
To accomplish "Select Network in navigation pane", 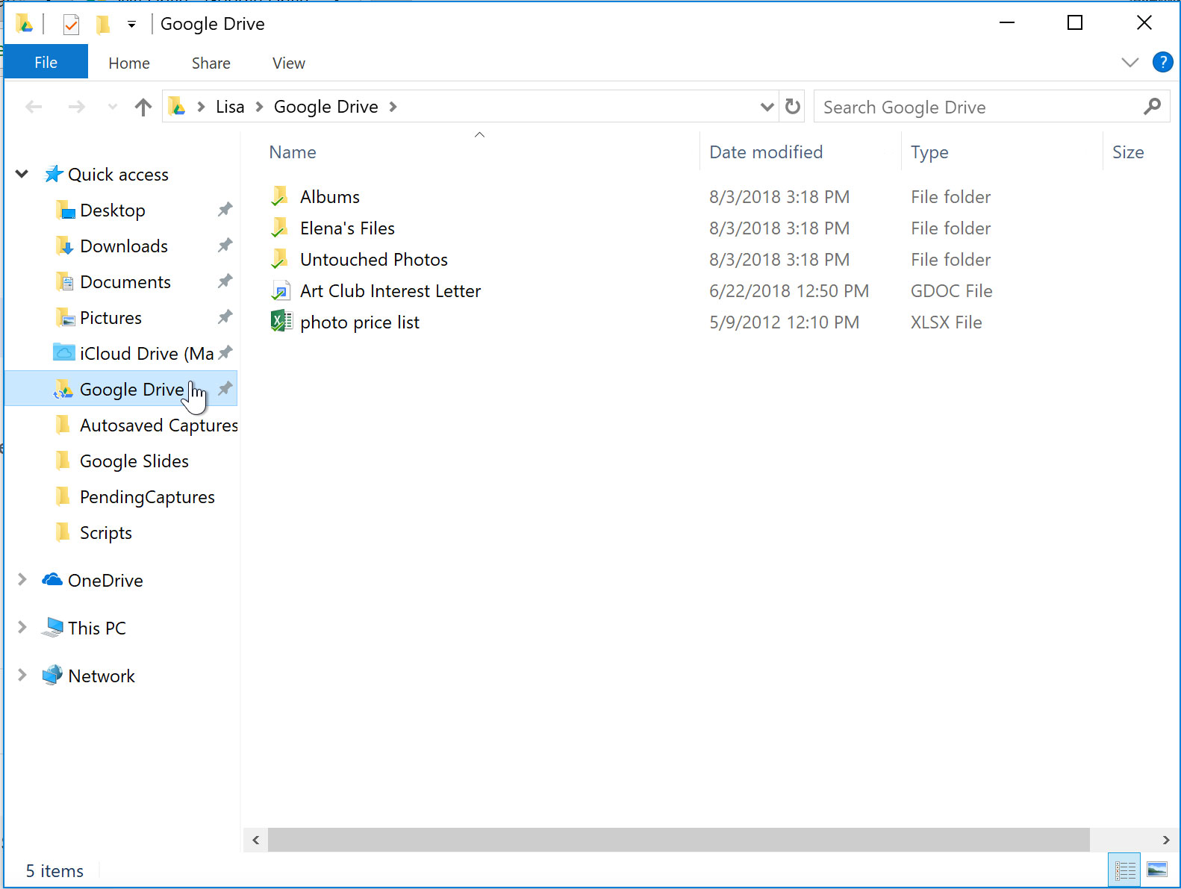I will [x=102, y=676].
